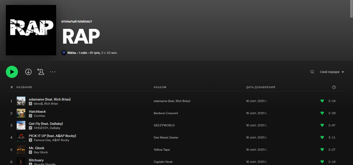Open the edamame track cover thumbnail
The height and width of the screenshot is (165, 353).
tap(21, 101)
